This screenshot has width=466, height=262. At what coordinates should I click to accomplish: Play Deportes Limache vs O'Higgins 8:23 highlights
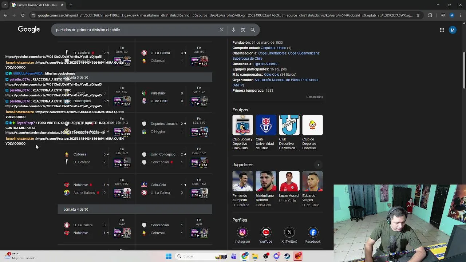199,131
